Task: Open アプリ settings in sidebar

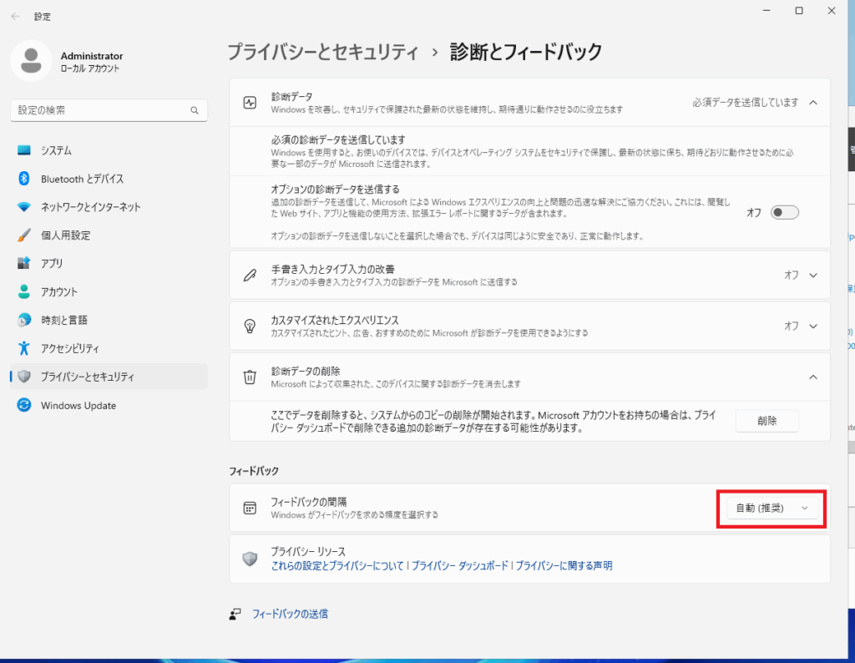Action: tap(52, 263)
